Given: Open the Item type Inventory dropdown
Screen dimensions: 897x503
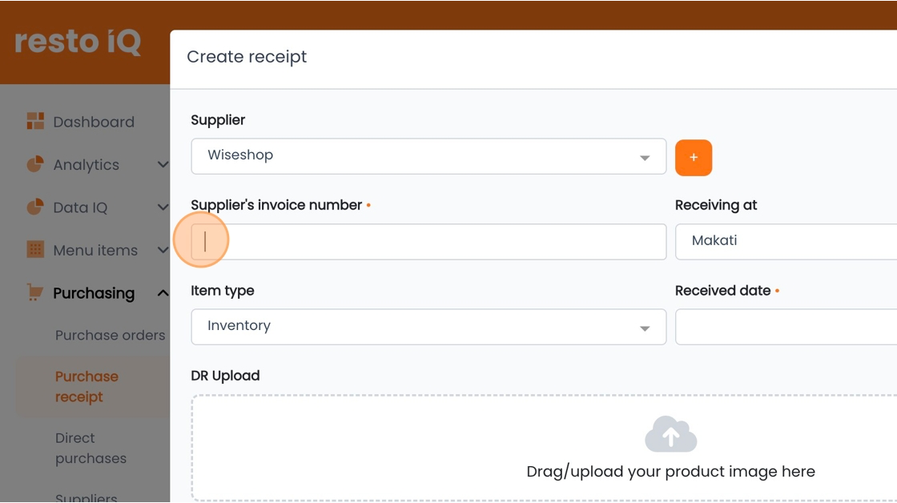Looking at the screenshot, I should tap(428, 327).
